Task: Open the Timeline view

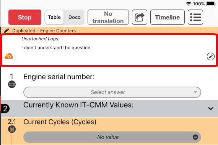Action: pyautogui.click(x=168, y=17)
